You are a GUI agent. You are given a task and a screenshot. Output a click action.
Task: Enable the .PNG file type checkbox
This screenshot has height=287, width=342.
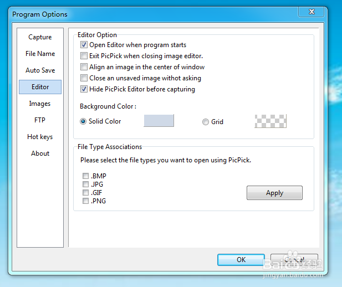85,201
